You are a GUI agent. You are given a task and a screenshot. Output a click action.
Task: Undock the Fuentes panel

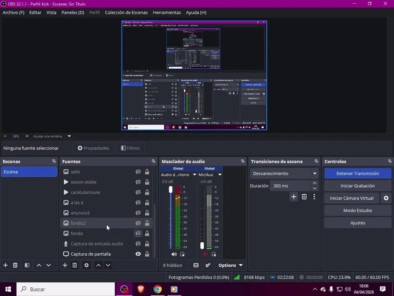click(153, 161)
